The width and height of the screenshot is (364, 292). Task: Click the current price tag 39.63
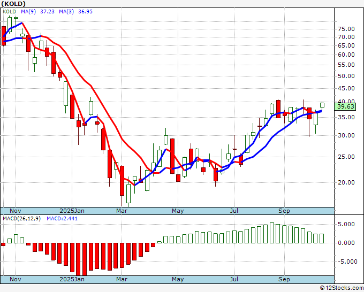point(345,106)
